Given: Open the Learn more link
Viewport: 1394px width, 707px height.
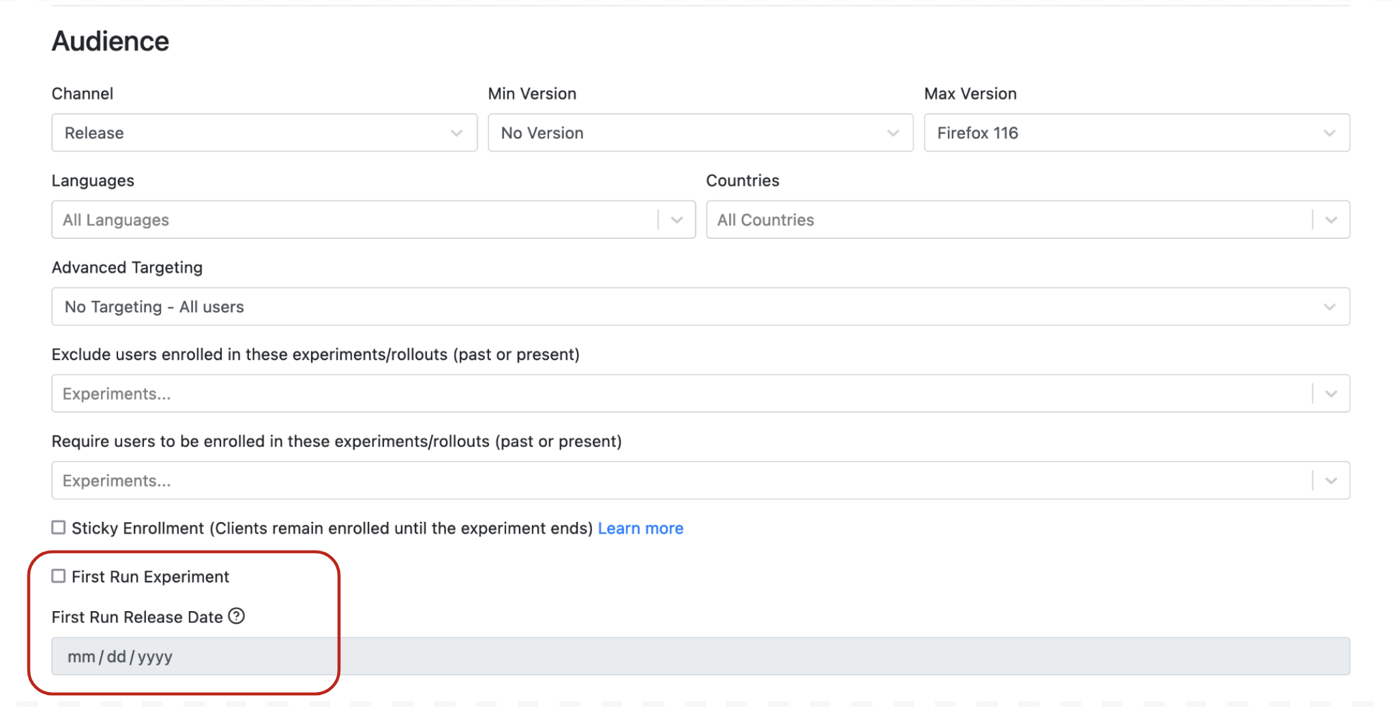Looking at the screenshot, I should [x=640, y=528].
